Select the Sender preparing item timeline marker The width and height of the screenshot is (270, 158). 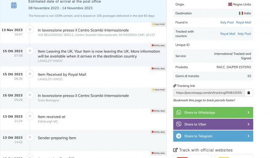(30, 137)
